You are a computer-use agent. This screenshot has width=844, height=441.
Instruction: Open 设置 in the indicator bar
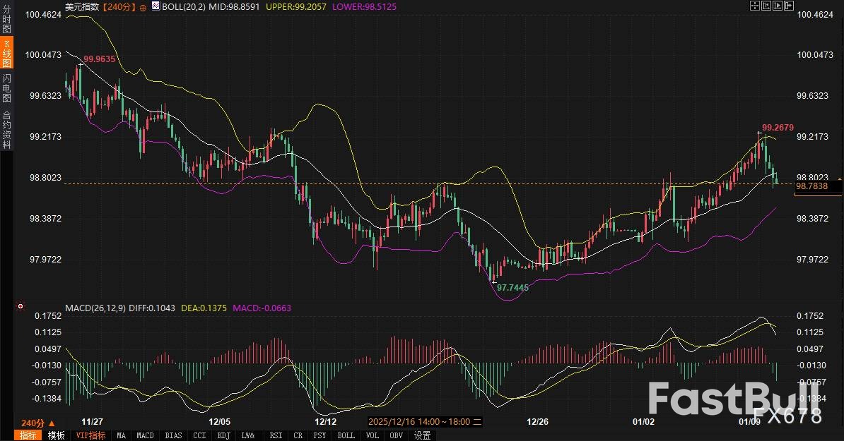[x=422, y=435]
